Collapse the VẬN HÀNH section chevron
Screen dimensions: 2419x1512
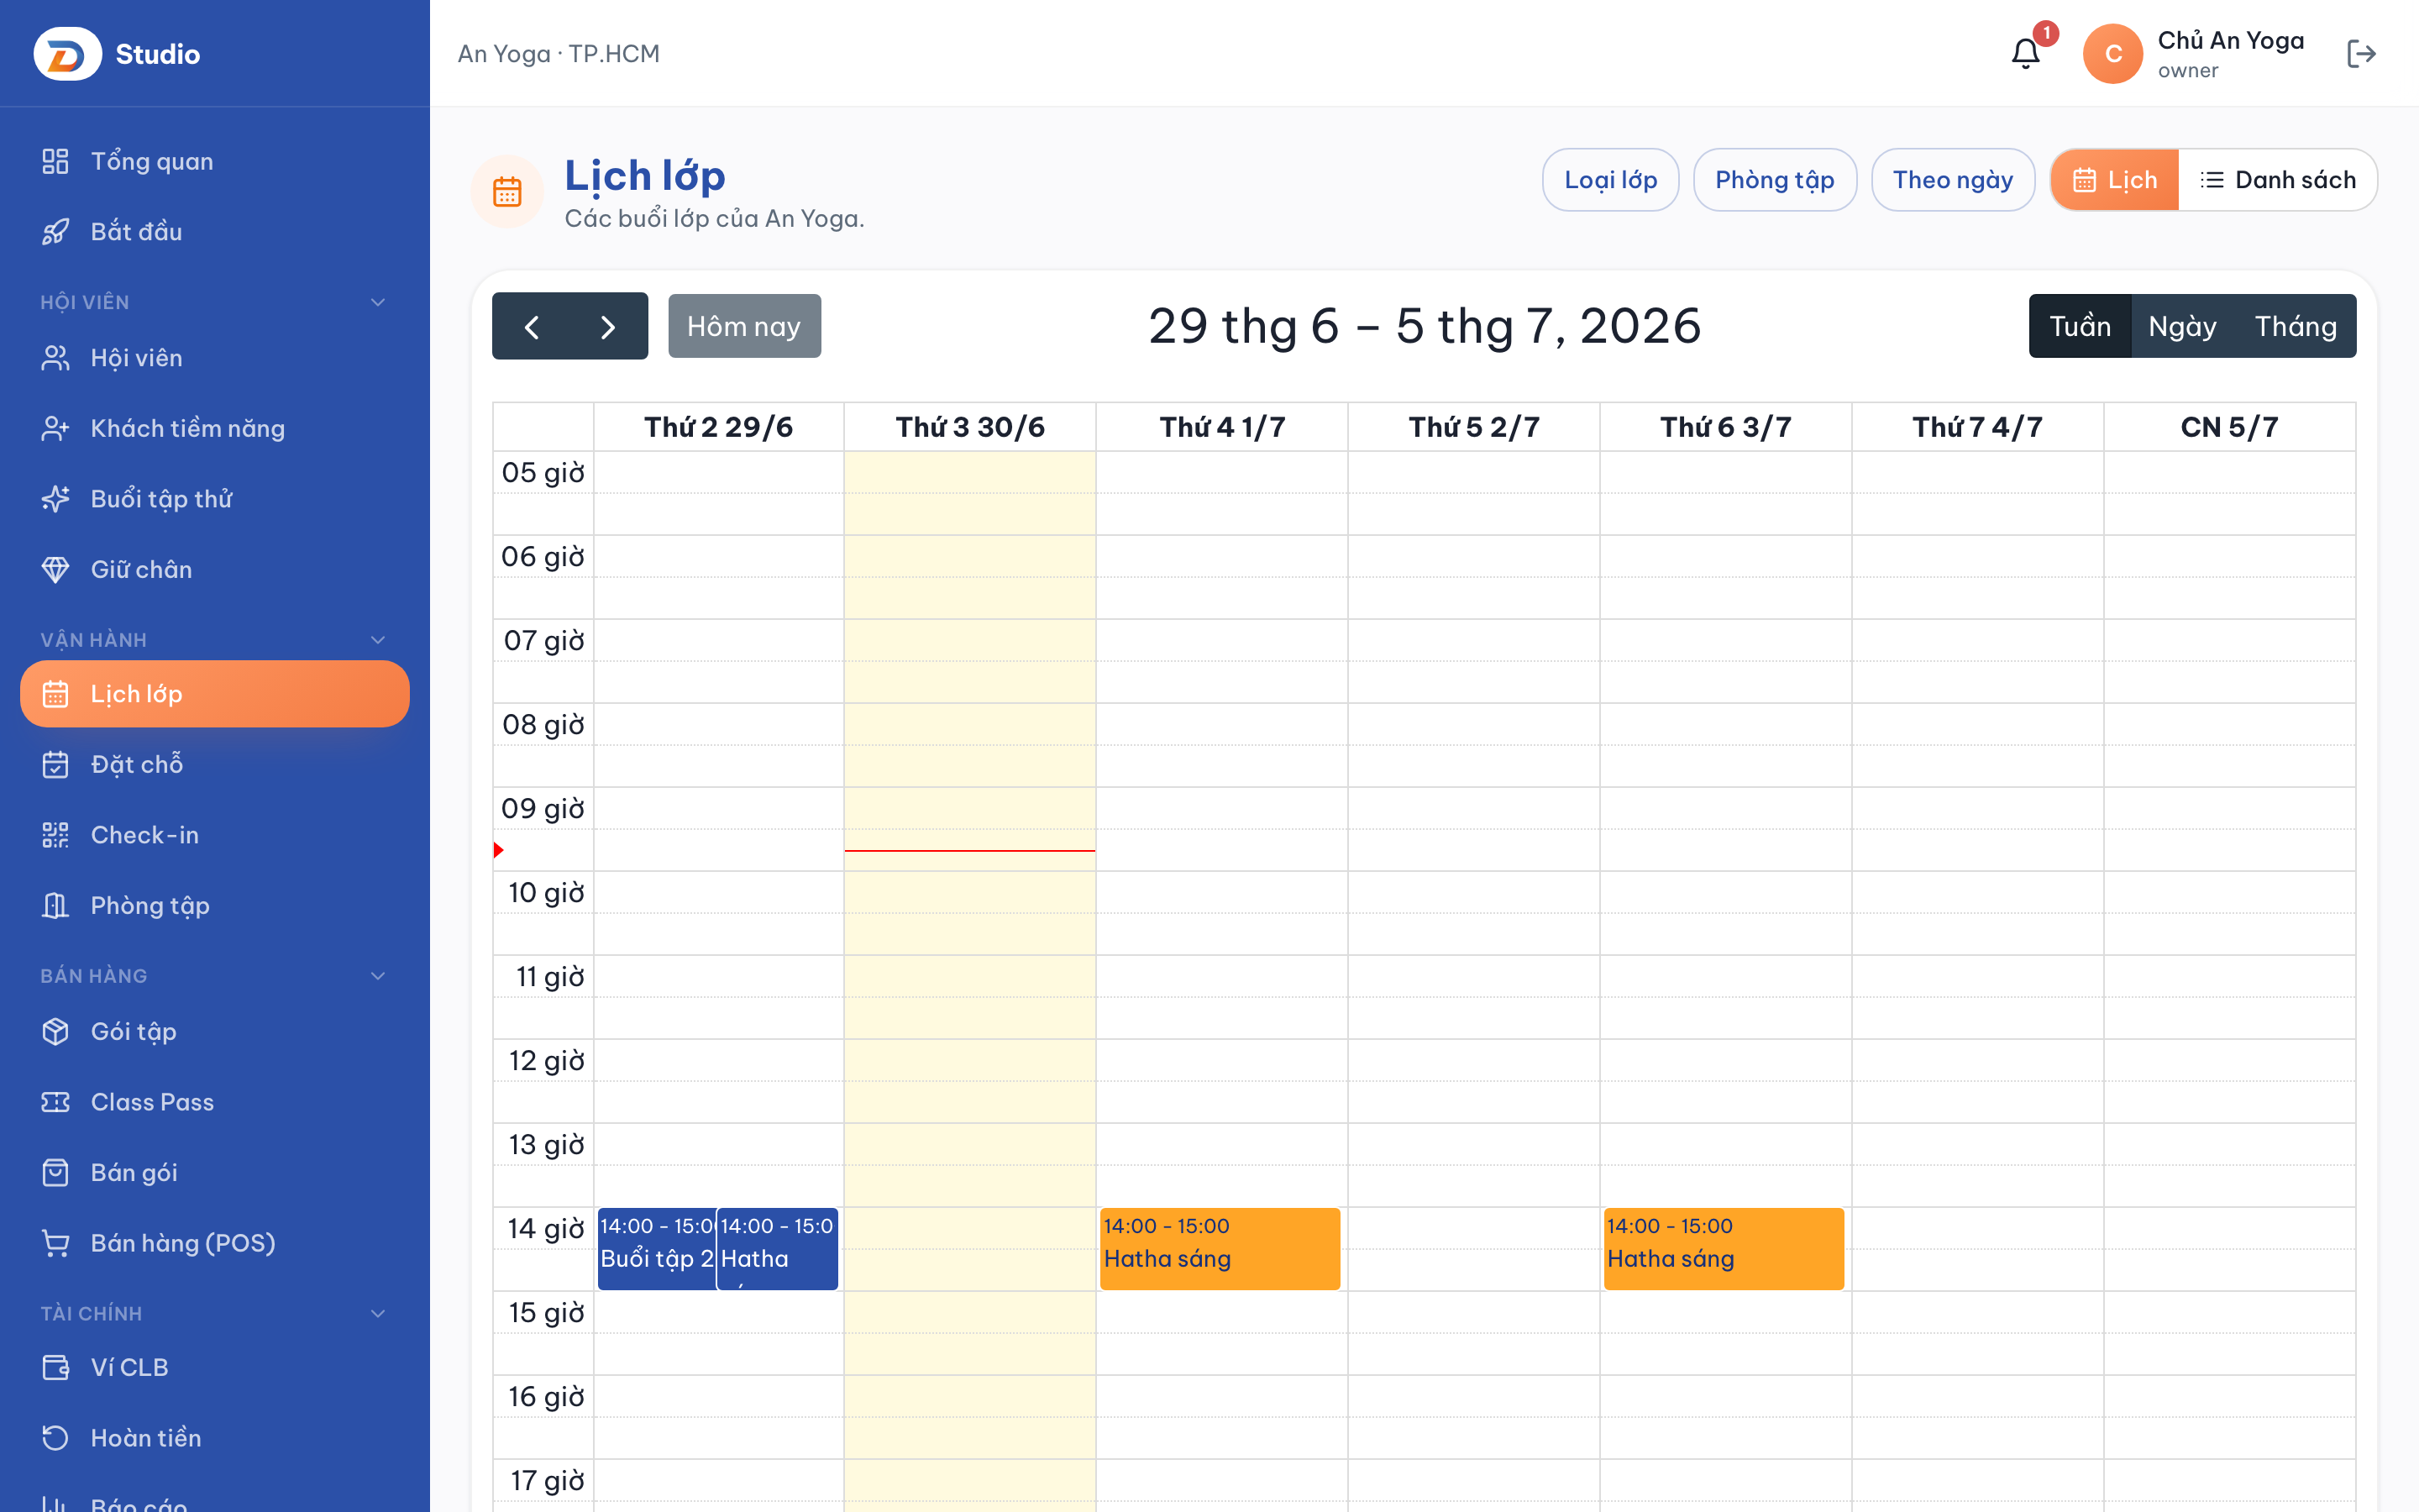click(x=378, y=640)
